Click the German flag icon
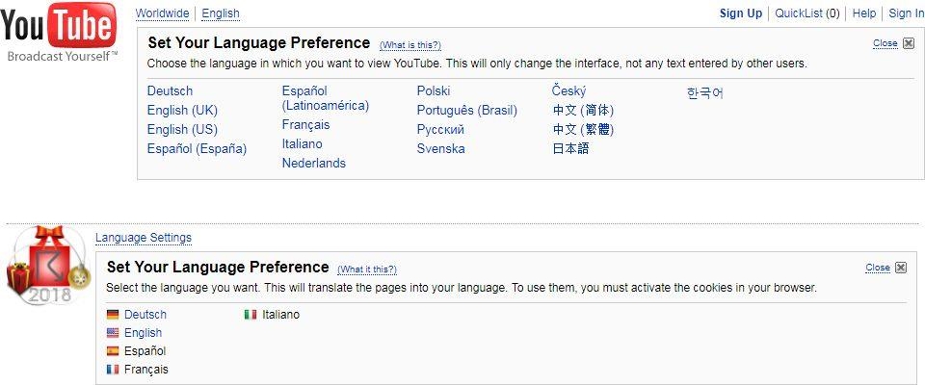The width and height of the screenshot is (925, 385). click(113, 315)
